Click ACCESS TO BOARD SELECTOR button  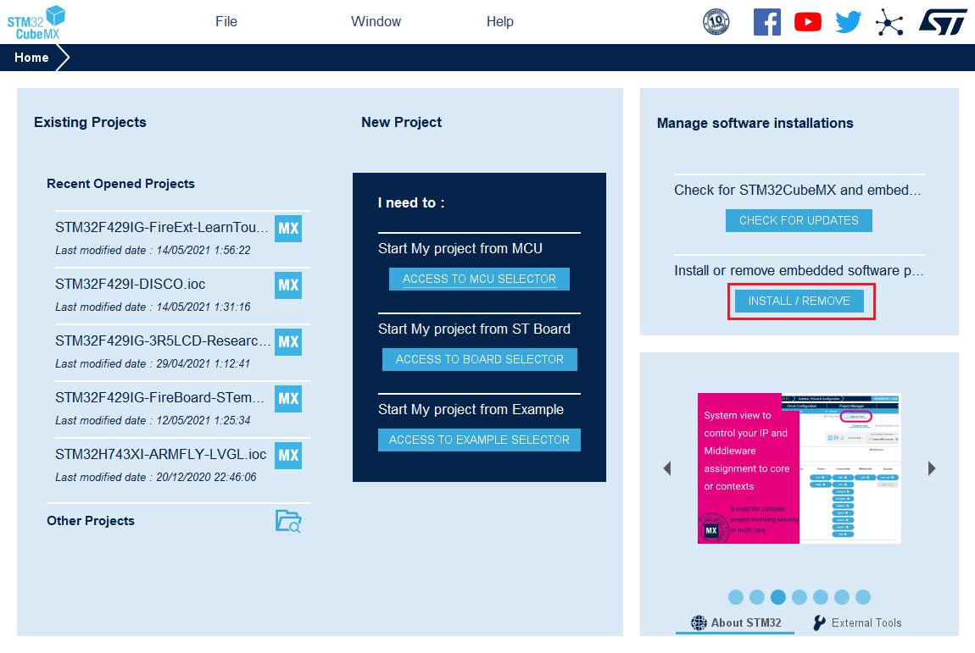[479, 359]
